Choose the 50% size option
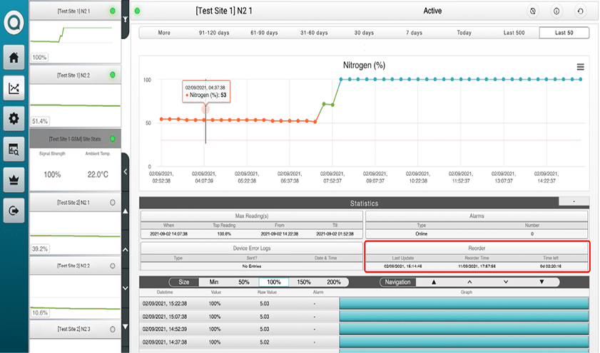 point(243,283)
